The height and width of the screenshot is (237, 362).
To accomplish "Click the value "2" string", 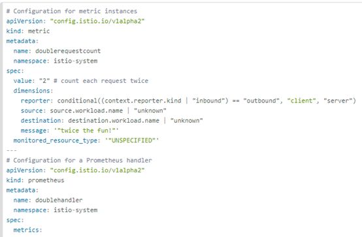I will pyautogui.click(x=44, y=81).
